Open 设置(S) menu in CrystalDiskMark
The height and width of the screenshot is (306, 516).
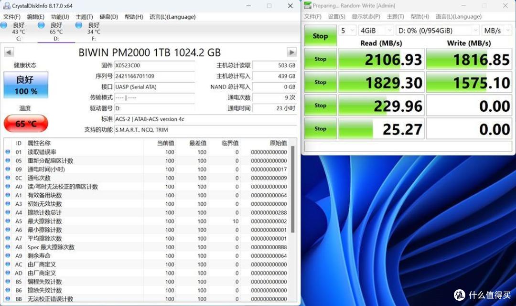click(x=337, y=16)
